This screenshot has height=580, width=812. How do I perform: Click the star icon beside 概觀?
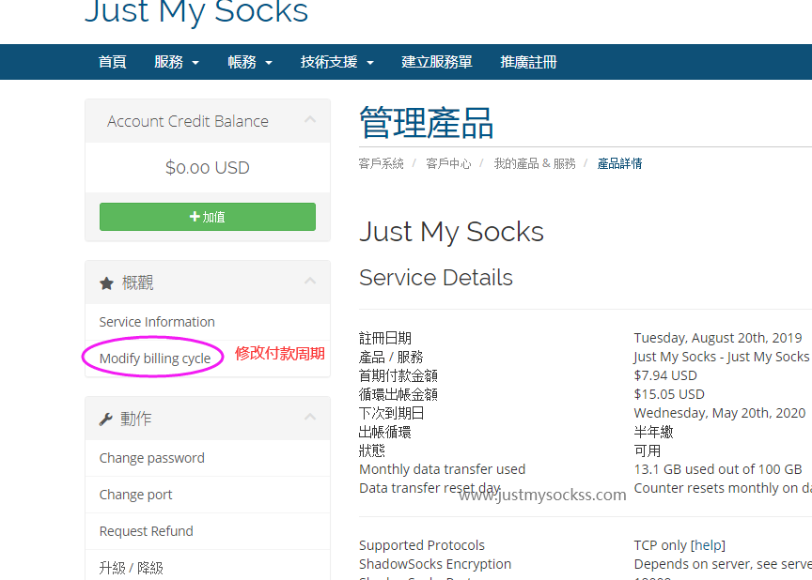tap(106, 282)
